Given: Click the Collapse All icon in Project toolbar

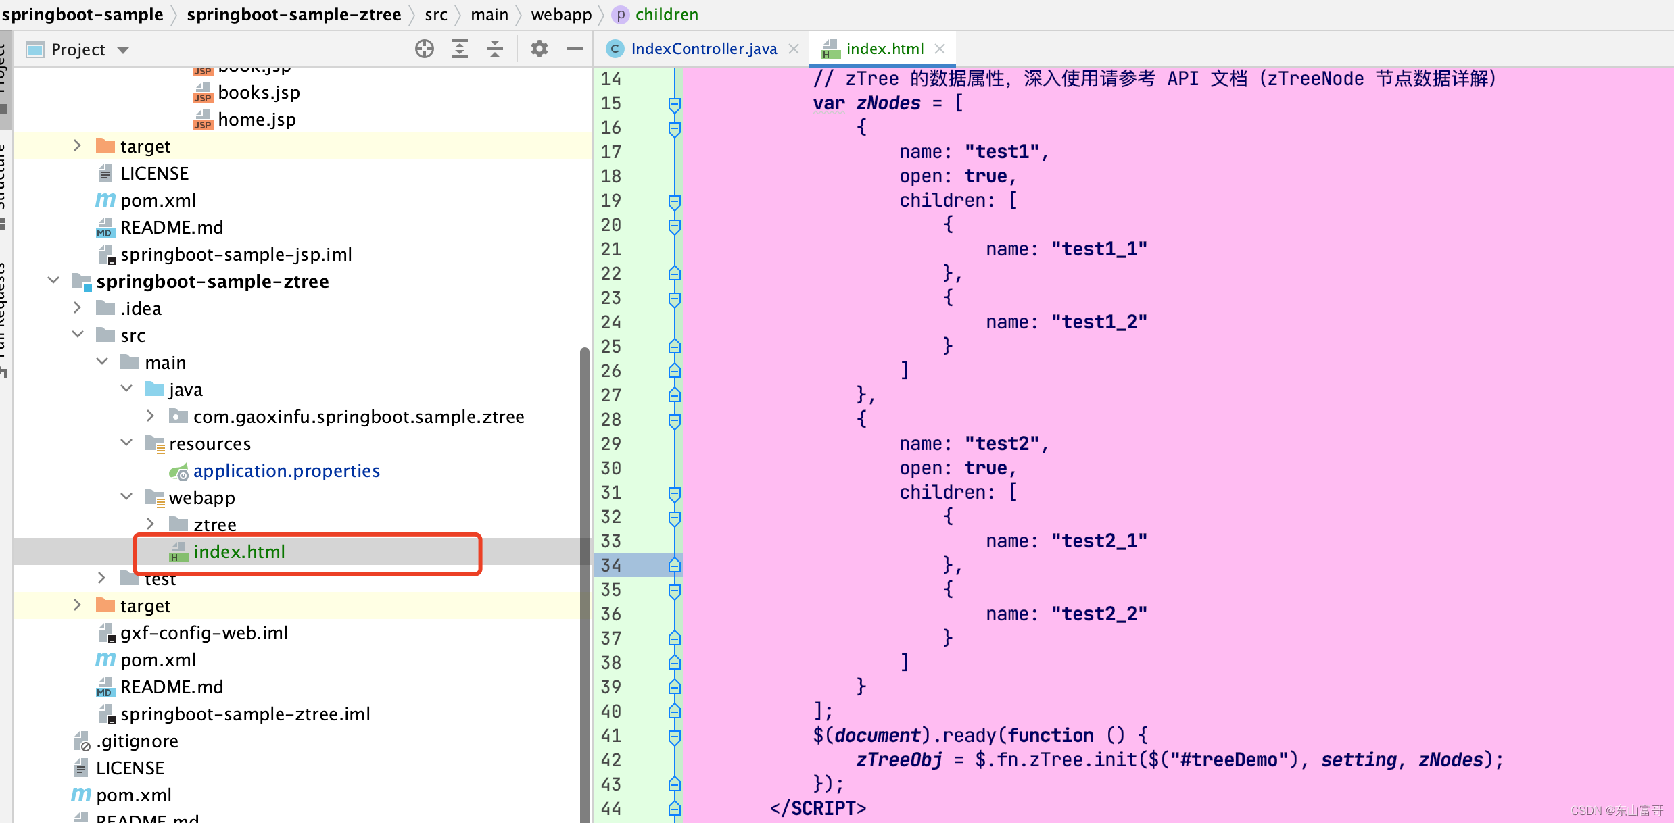Looking at the screenshot, I should 495,49.
